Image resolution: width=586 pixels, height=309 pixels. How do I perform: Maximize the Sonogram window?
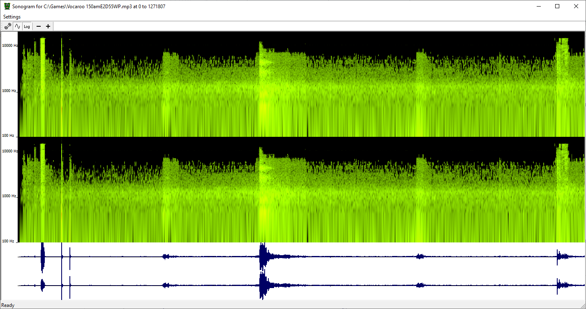(557, 7)
